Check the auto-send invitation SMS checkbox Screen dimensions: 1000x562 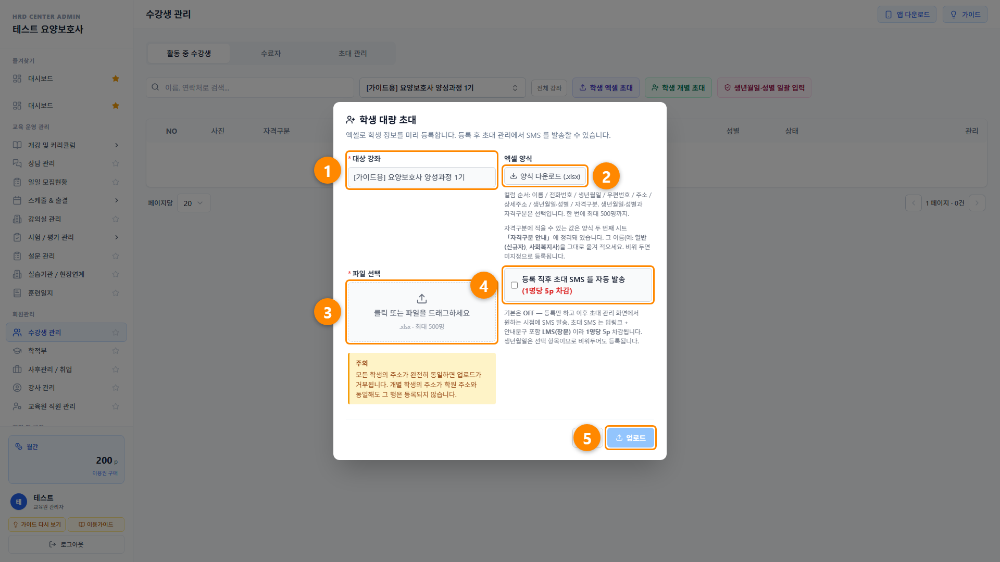coord(514,285)
